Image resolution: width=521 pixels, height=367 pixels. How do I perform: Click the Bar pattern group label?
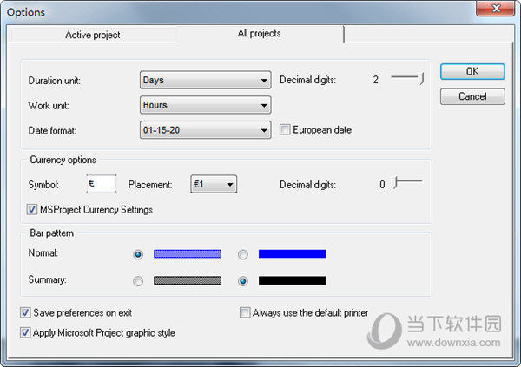(x=52, y=233)
